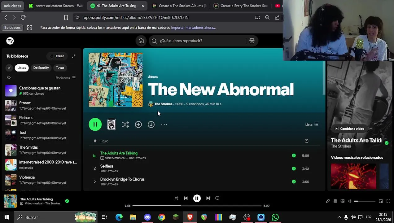Expand Tu biblioteca panel
This screenshot has height=223, width=394.
pyautogui.click(x=74, y=56)
